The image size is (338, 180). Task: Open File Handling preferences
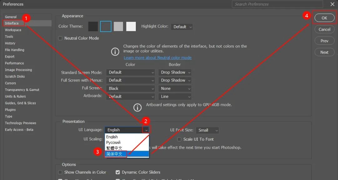point(15,50)
